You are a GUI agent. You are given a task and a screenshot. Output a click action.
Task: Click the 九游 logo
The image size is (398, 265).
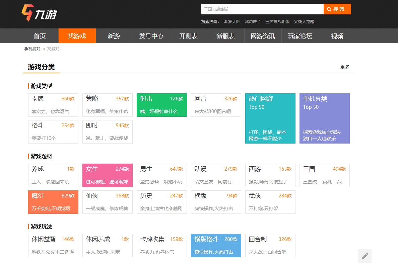(39, 13)
